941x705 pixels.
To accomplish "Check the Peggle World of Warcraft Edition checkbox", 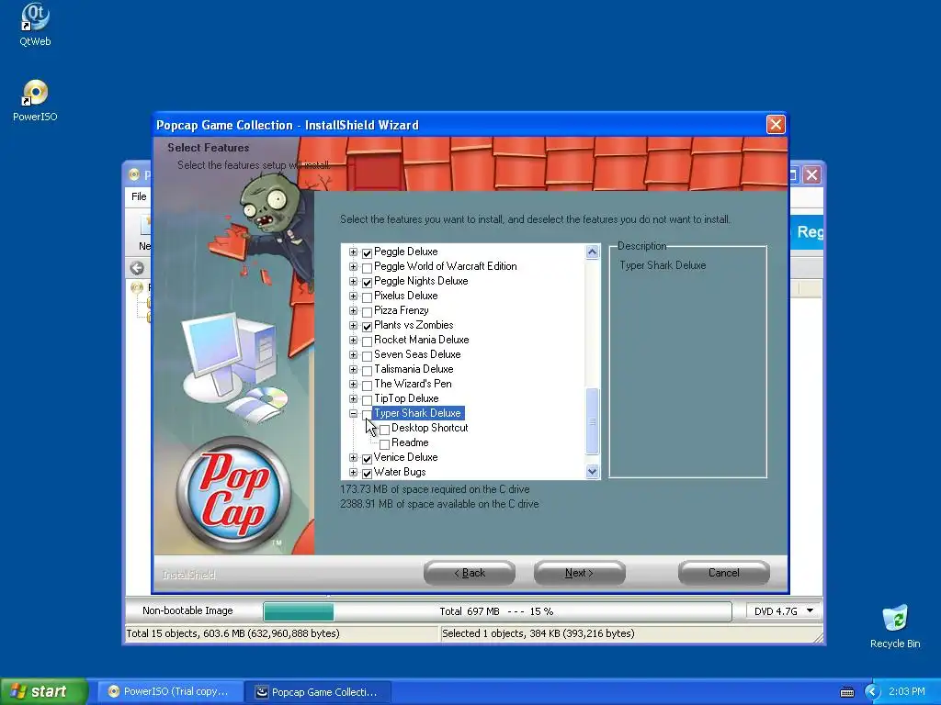I will point(368,267).
